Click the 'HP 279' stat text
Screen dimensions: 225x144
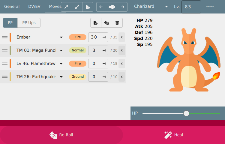[144, 20]
